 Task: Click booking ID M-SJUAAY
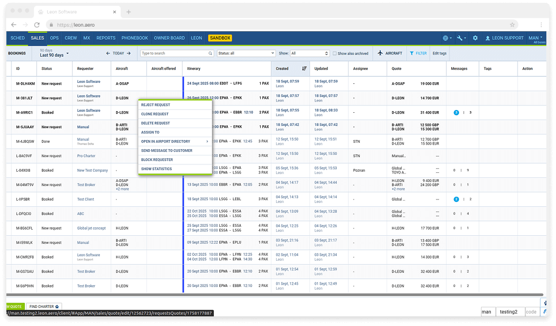[x=25, y=127]
